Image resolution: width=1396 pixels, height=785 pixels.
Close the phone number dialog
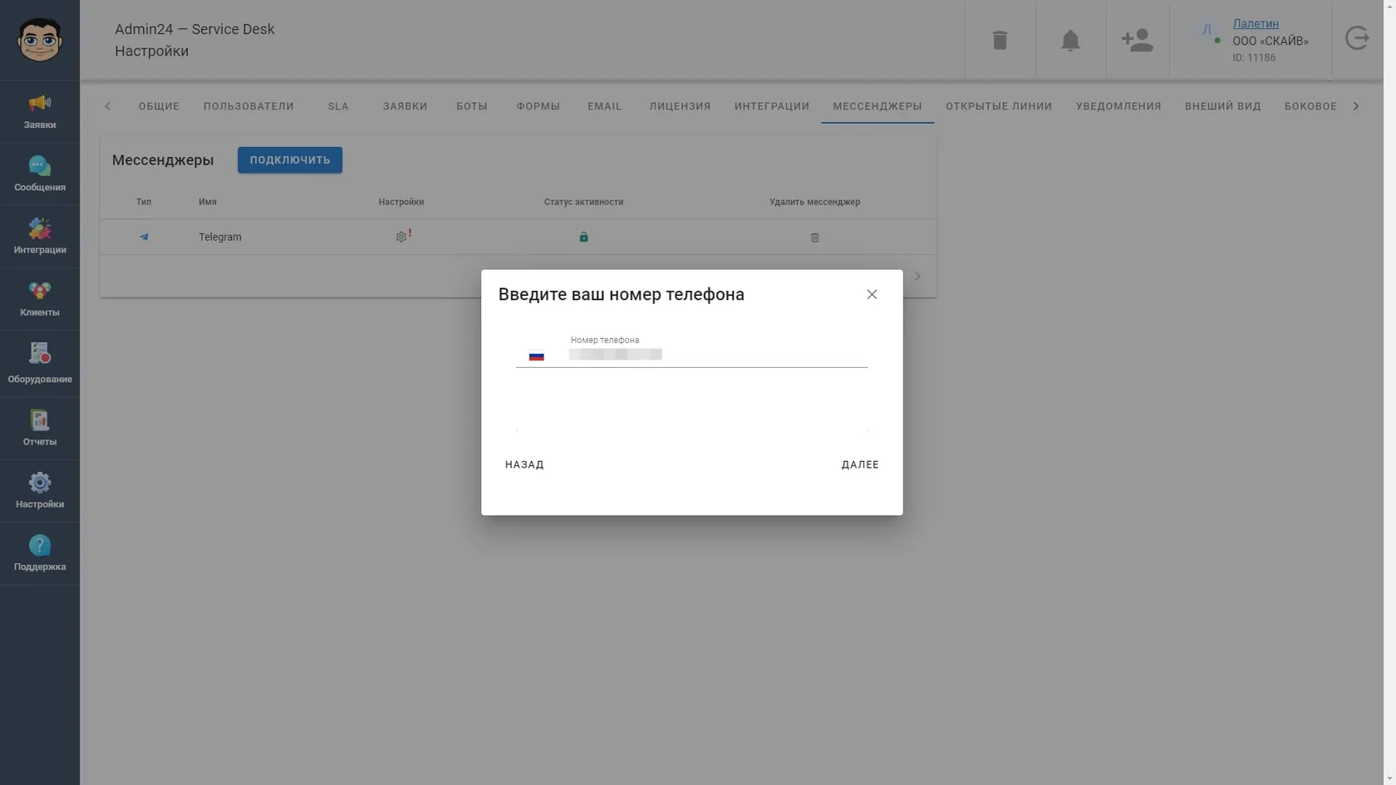pos(872,294)
